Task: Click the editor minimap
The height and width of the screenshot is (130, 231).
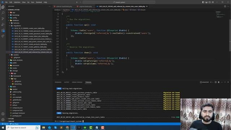Action: (x=221, y=14)
